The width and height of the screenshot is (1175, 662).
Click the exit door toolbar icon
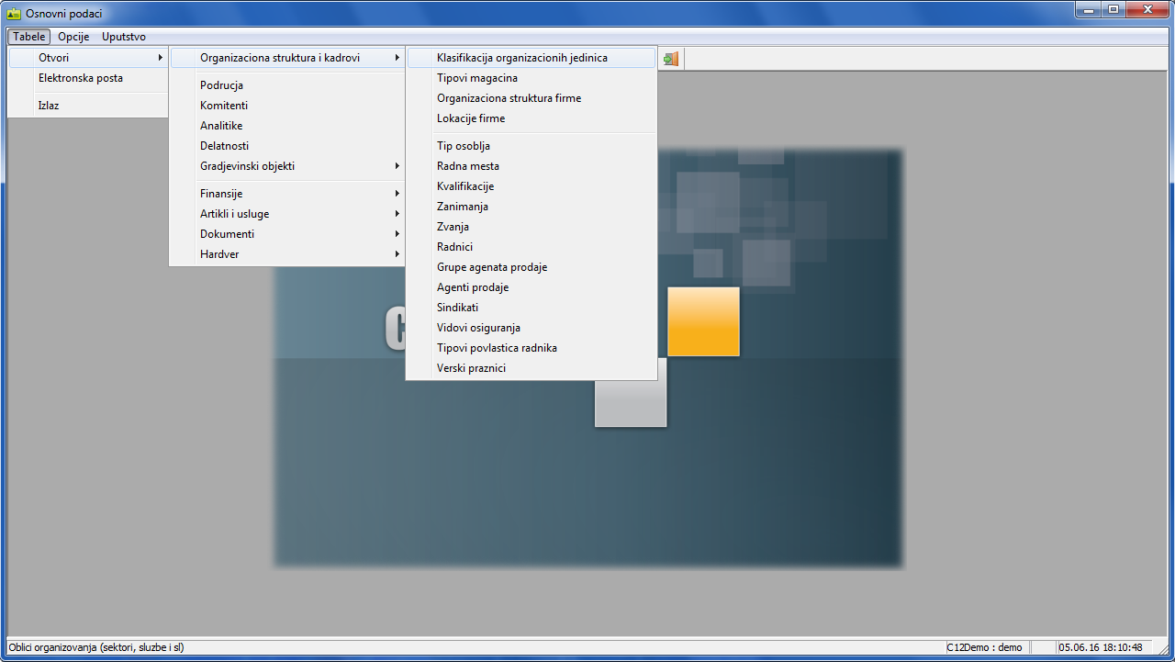point(671,59)
